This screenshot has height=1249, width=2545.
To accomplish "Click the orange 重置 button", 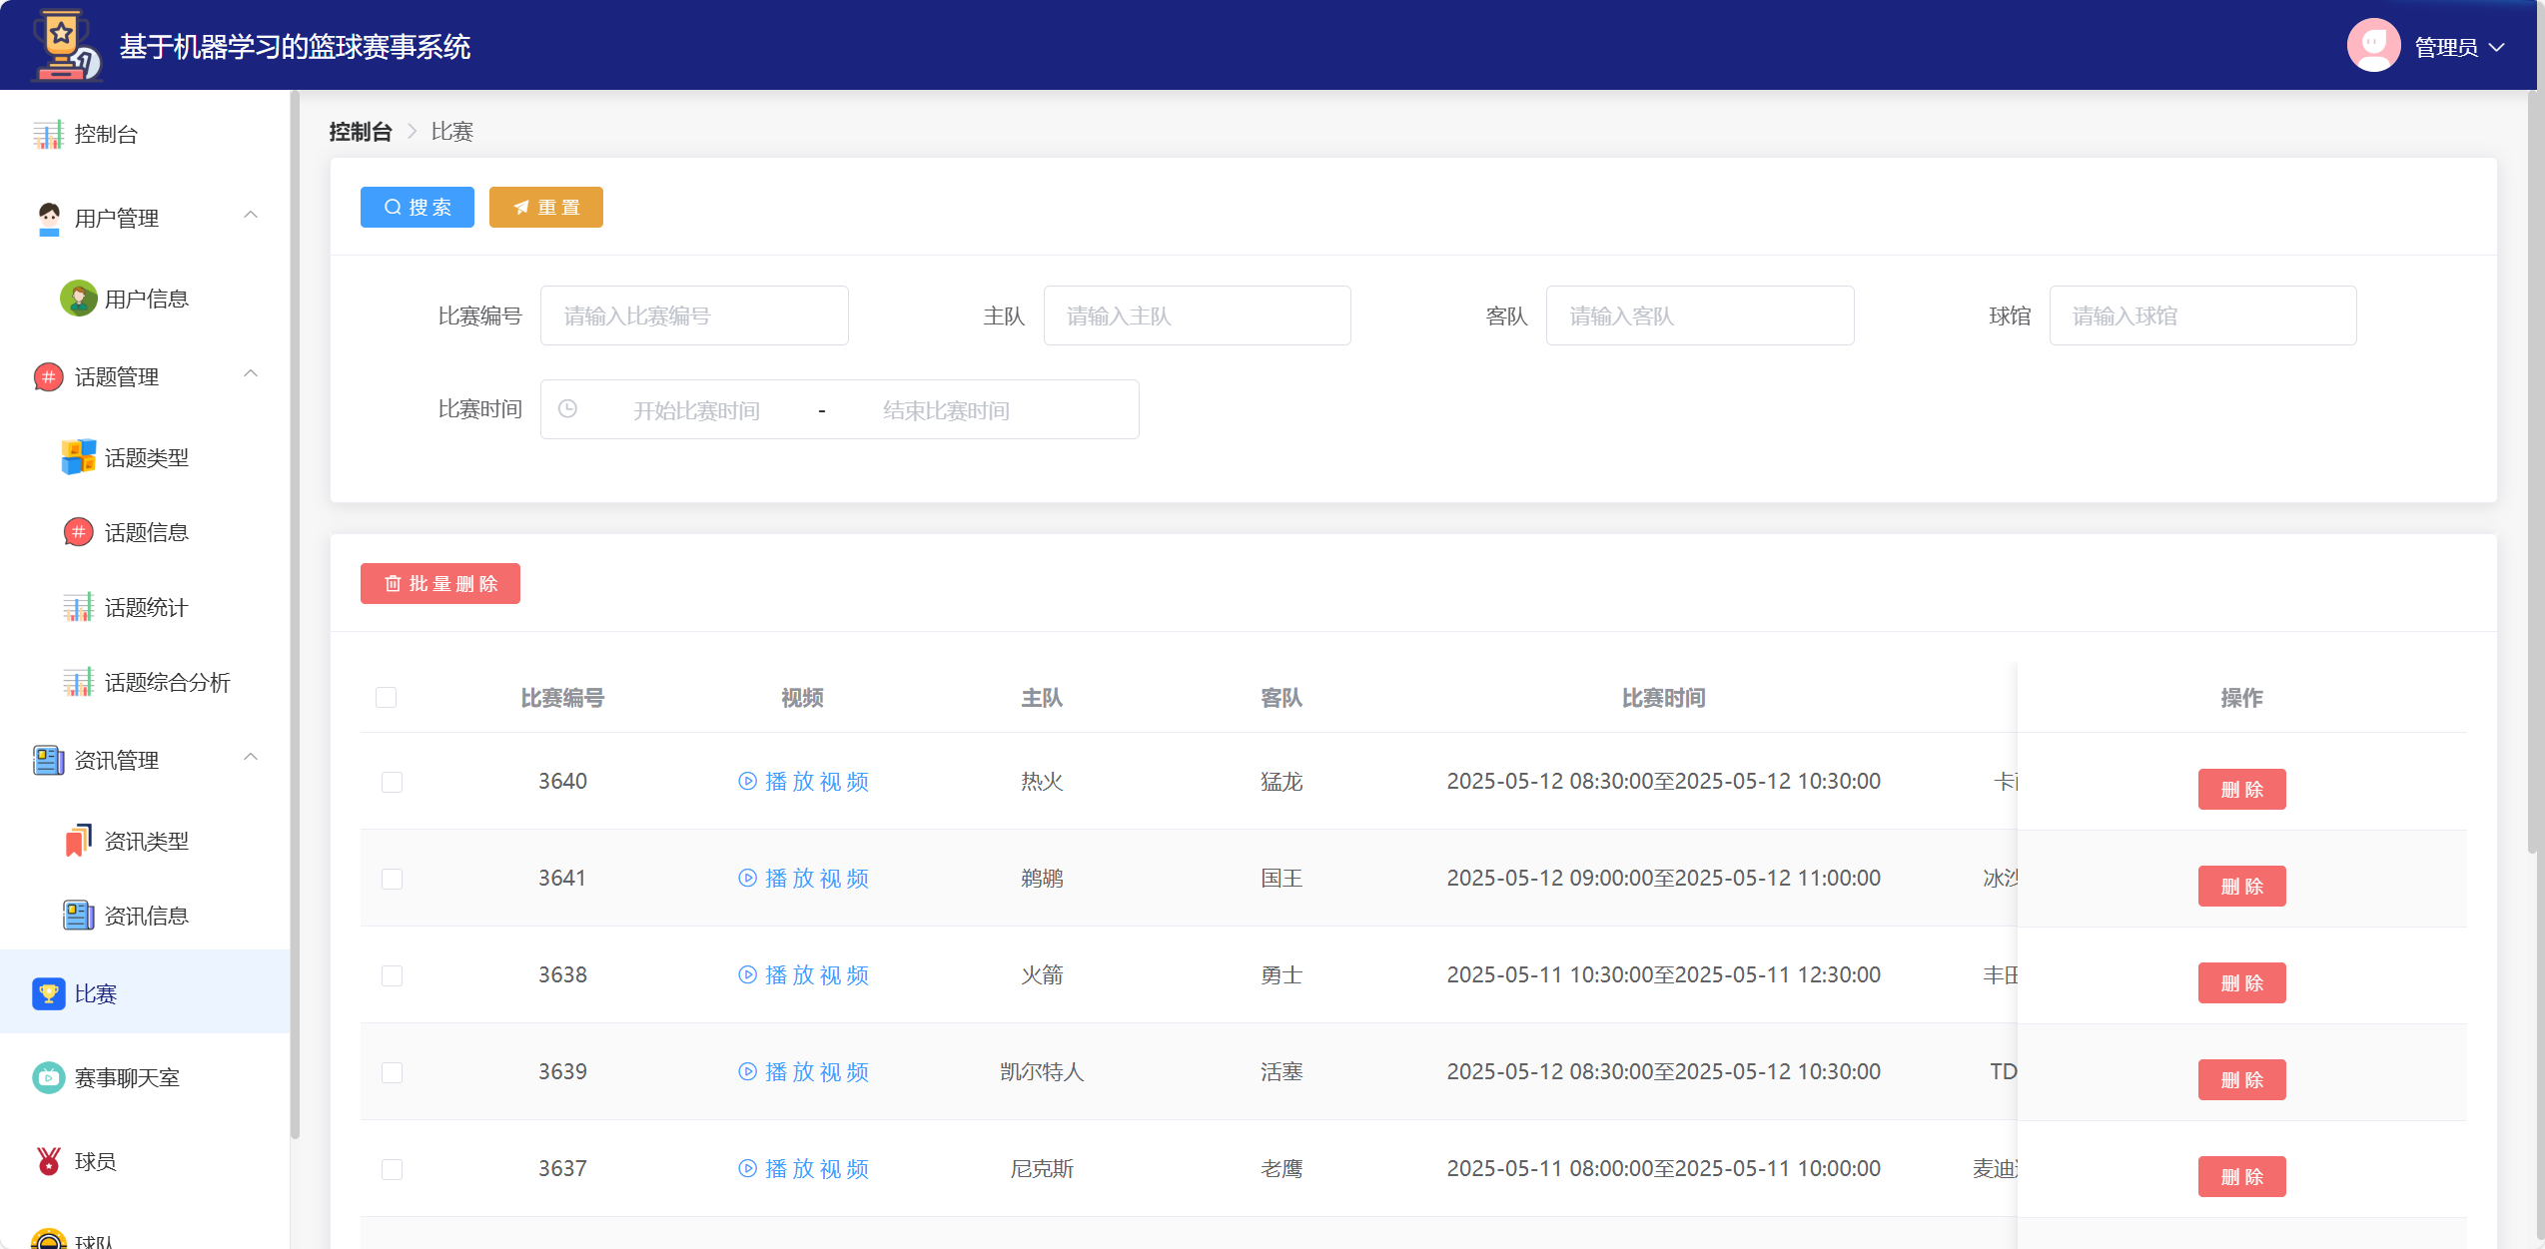I will click(x=546, y=207).
